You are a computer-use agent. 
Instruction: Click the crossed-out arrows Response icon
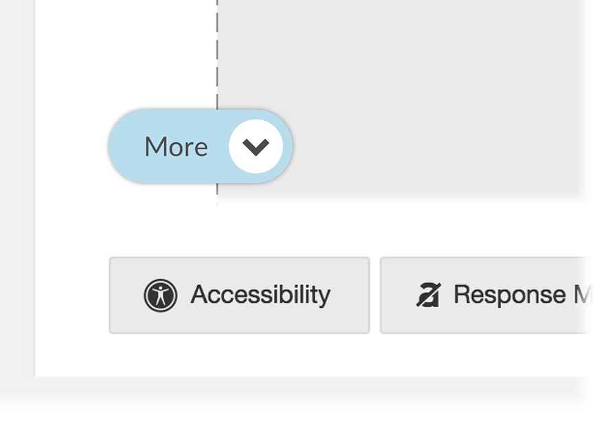click(x=429, y=295)
